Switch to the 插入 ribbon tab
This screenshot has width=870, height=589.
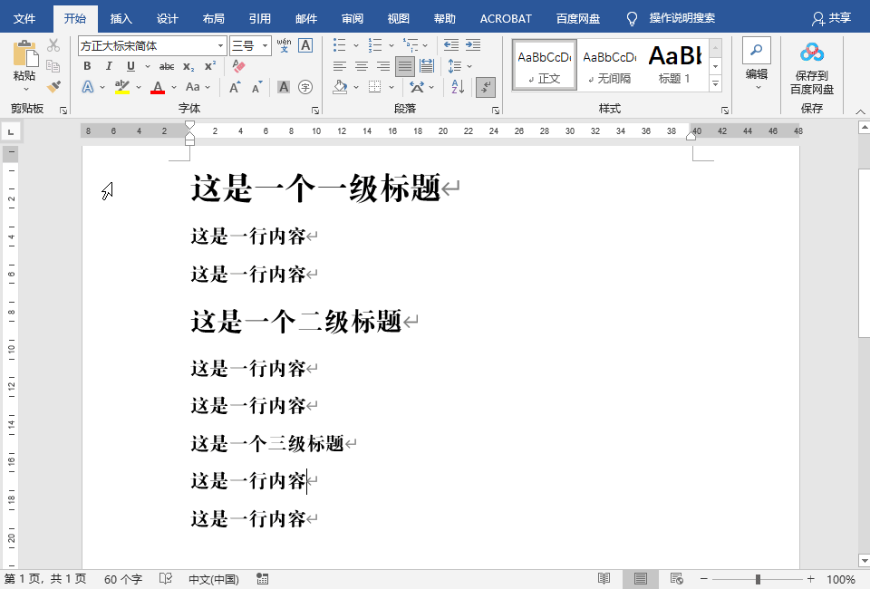pos(121,17)
